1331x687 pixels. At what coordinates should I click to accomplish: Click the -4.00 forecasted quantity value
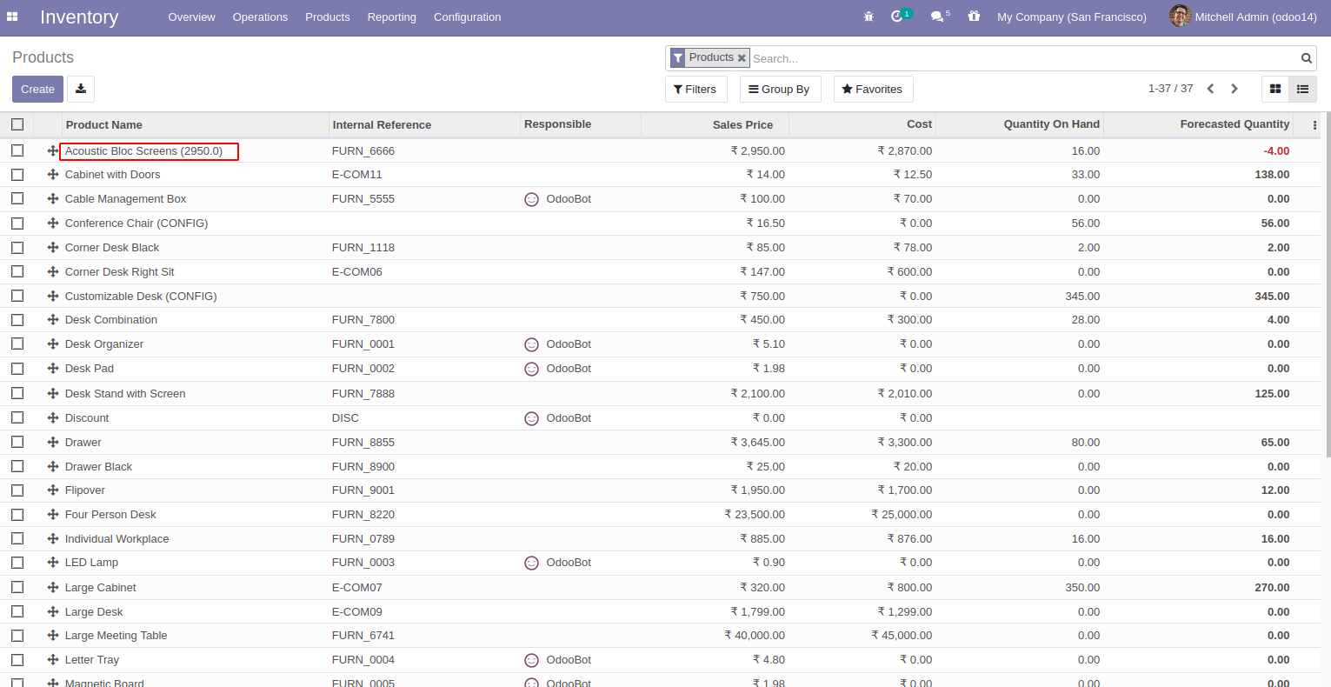point(1276,151)
